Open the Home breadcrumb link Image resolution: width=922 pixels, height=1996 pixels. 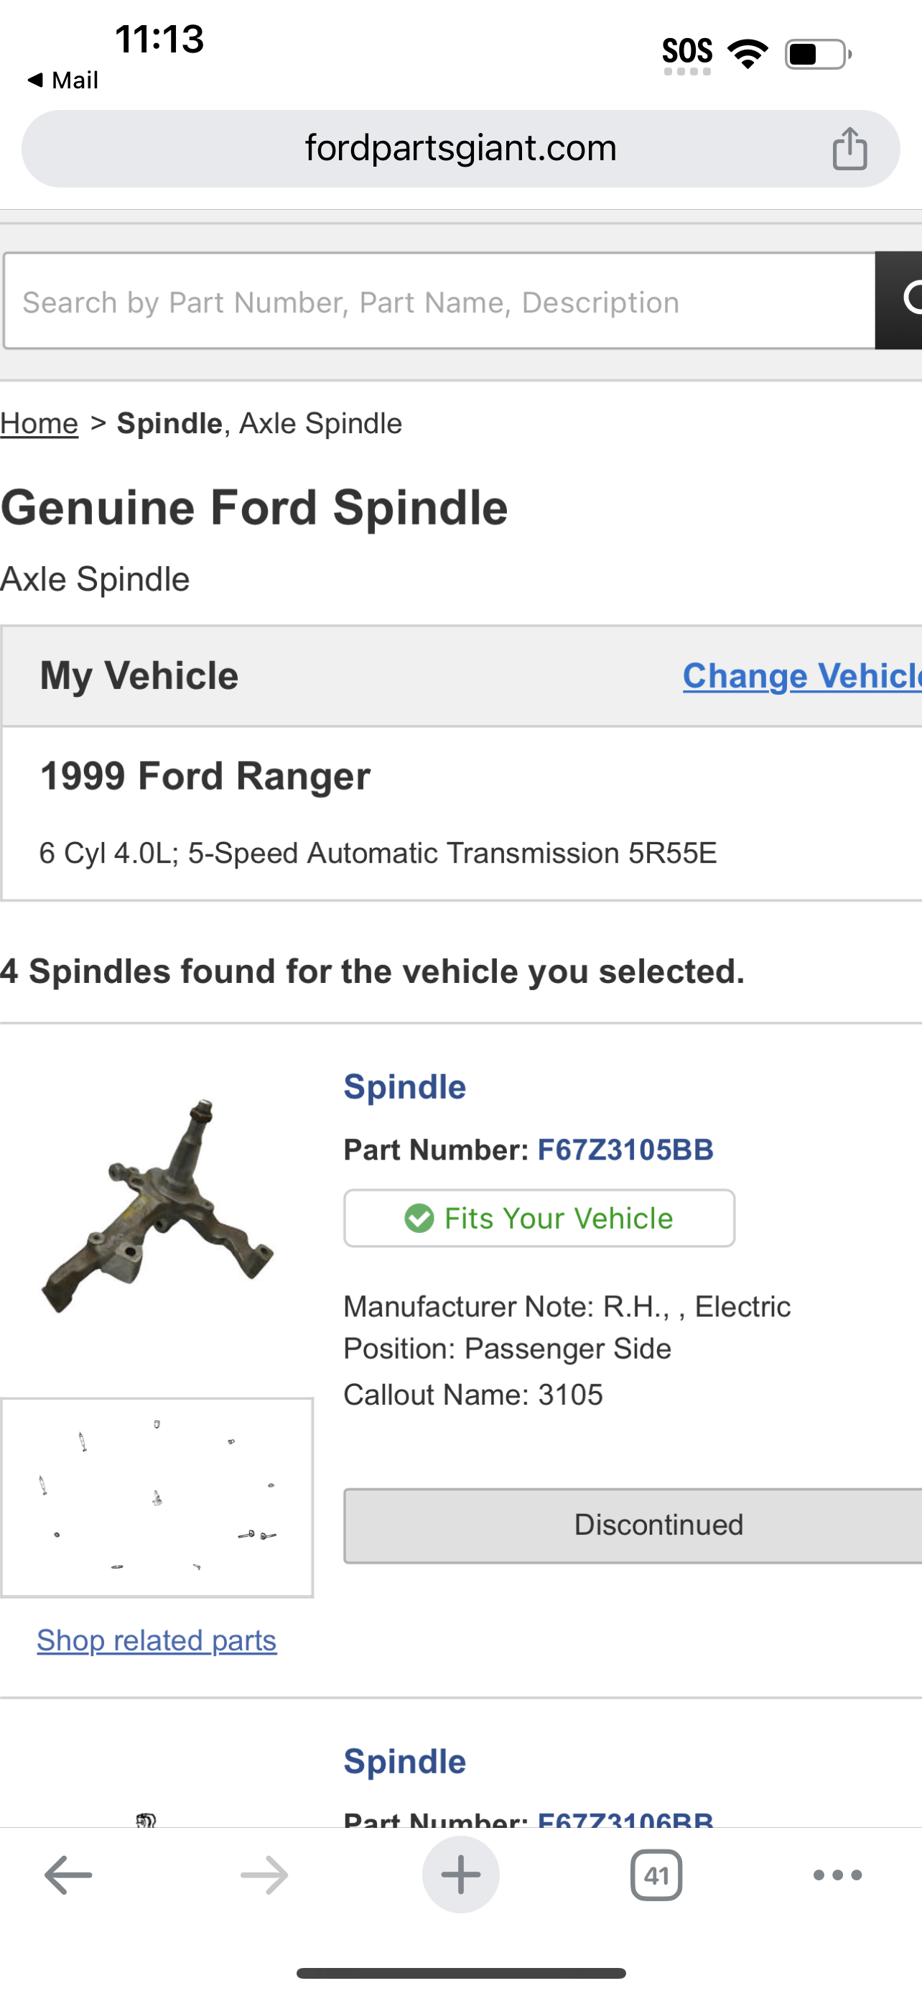(39, 424)
